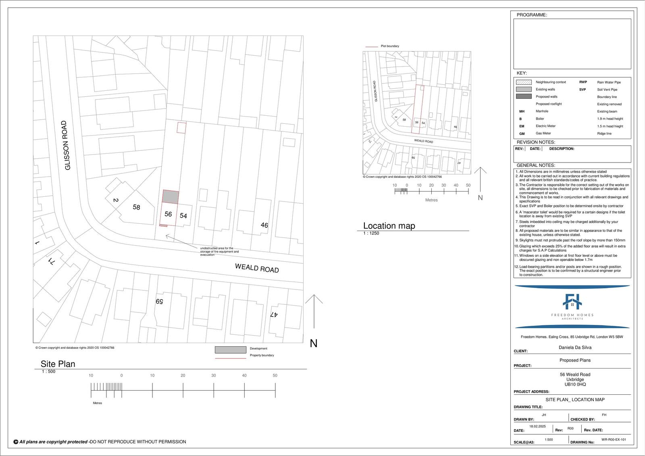The image size is (645, 456).
Task: Click the empty PROGRAMME box
Action: [572, 44]
